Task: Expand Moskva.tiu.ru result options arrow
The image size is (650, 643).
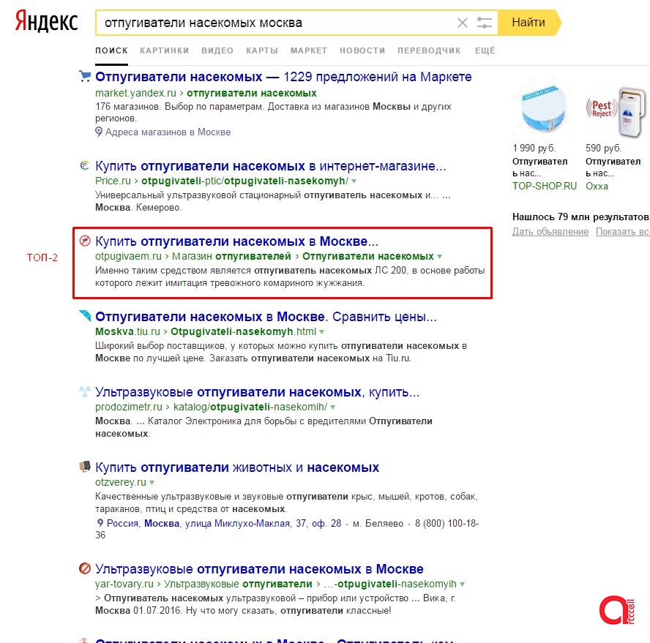Action: 321,332
